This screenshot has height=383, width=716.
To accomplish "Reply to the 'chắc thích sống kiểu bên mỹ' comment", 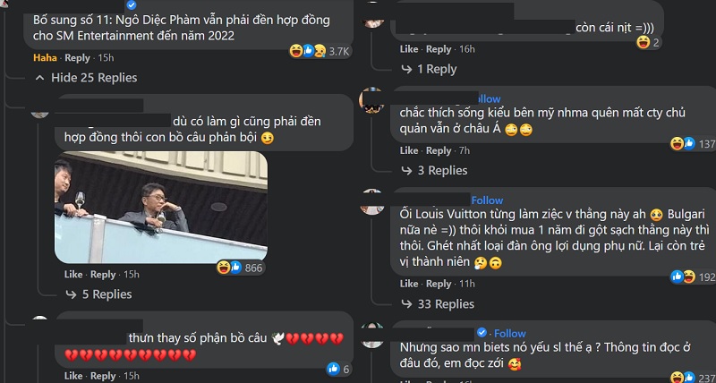I will coord(439,150).
